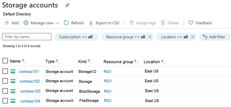Click the Name column header
Image resolution: width=231 pixels, height=107 pixels.
(x=15, y=61)
